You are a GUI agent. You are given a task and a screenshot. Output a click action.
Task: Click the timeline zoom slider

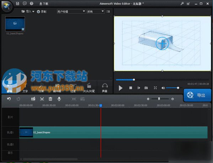pos(160,99)
